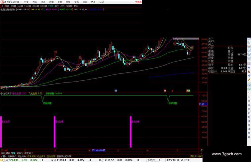The height and width of the screenshot is (162, 251).
Task: Open the 发现 menu
Action: pyautogui.click(x=68, y=2)
